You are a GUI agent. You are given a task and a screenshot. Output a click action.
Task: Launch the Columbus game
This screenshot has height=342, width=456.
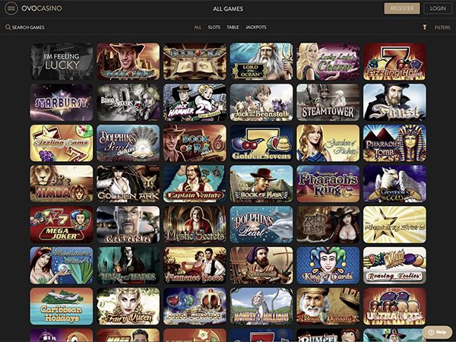(x=261, y=265)
